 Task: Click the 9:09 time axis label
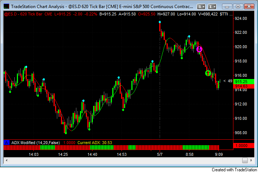(x=219, y=154)
